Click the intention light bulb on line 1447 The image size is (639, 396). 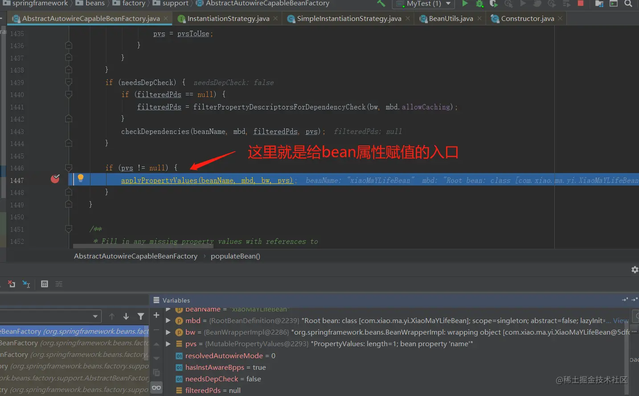81,178
